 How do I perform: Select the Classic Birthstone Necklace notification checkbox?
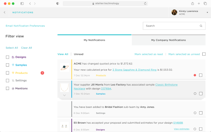click(x=201, y=93)
